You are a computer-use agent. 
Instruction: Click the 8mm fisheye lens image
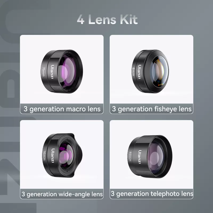coord(150,71)
